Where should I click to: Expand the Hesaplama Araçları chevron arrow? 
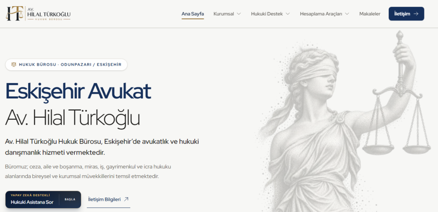(347, 14)
